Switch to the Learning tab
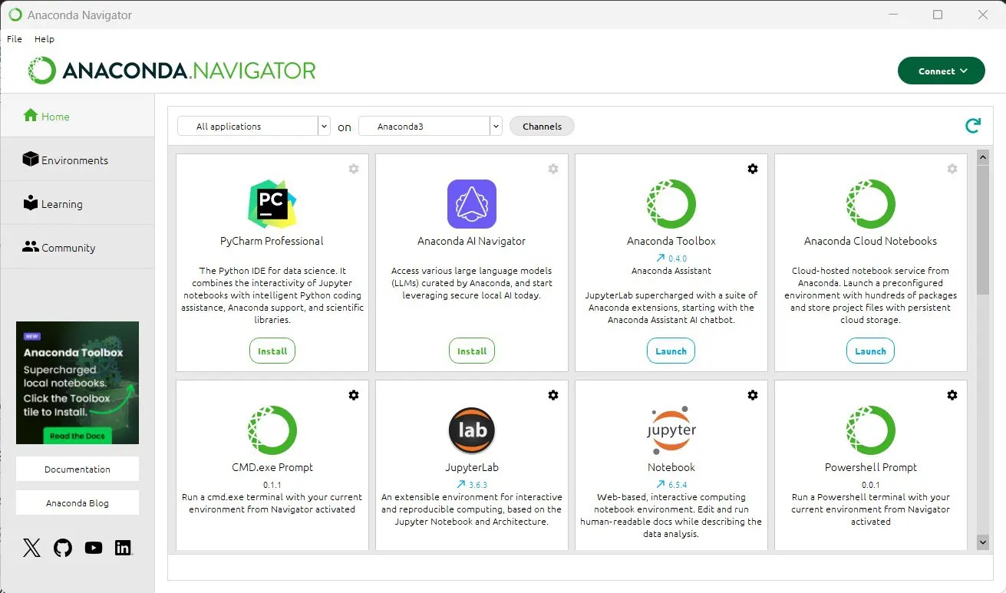The image size is (1006, 593). coord(78,203)
